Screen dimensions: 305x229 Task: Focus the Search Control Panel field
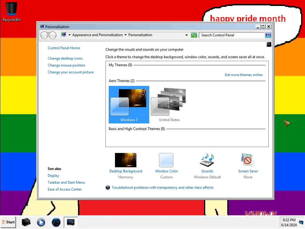point(232,35)
